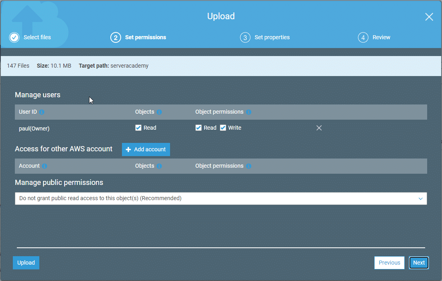Click the dropdown chevron in public permissions
The width and height of the screenshot is (442, 281).
click(x=420, y=199)
